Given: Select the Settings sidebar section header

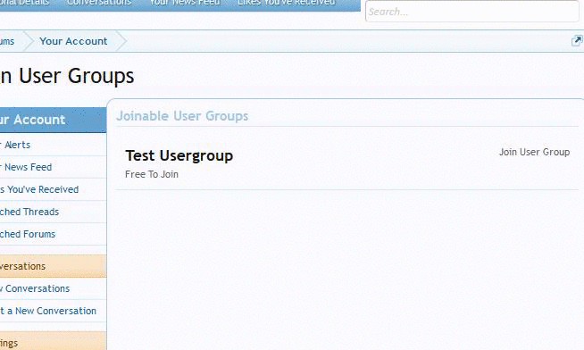Looking at the screenshot, I should tap(53, 341).
